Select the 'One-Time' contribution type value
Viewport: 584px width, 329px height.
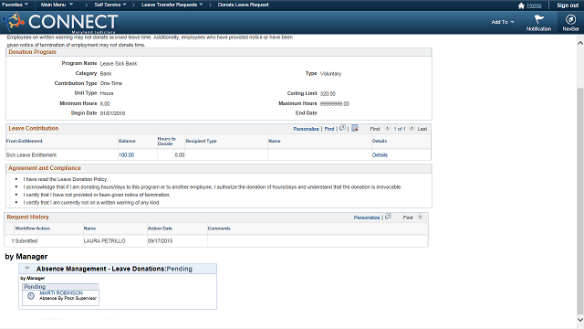coord(111,83)
